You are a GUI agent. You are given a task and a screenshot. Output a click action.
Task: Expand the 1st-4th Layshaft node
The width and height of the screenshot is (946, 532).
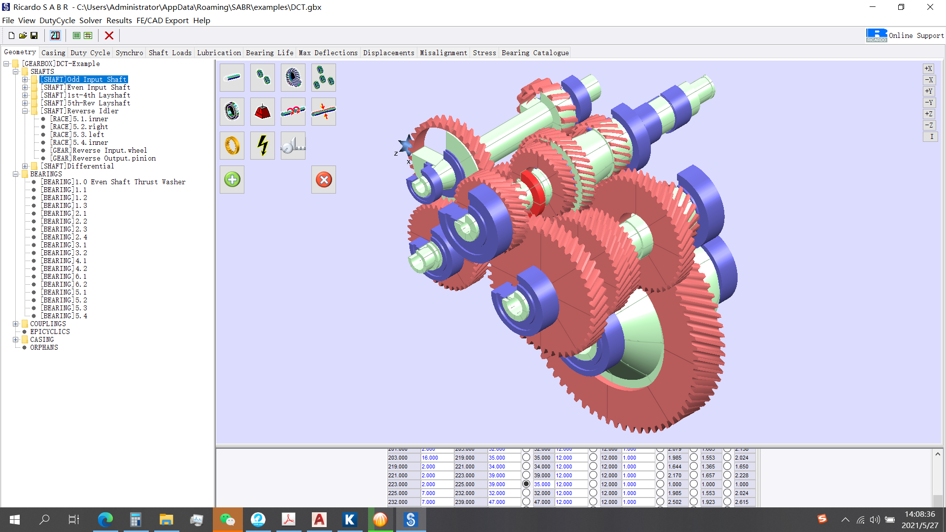(x=25, y=95)
